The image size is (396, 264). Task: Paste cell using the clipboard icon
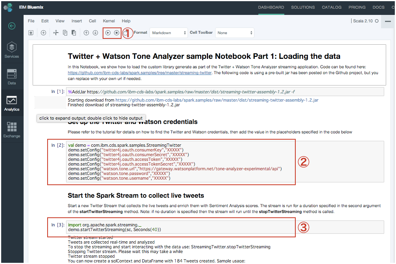74,33
